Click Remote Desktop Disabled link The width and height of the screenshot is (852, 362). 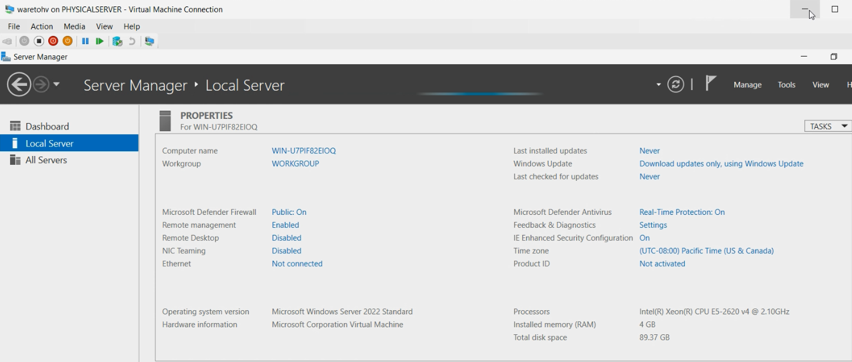(287, 238)
